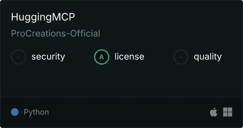Image resolution: width=243 pixels, height=128 pixels.
Task: Click the letter A in the license ring
Action: tap(101, 57)
